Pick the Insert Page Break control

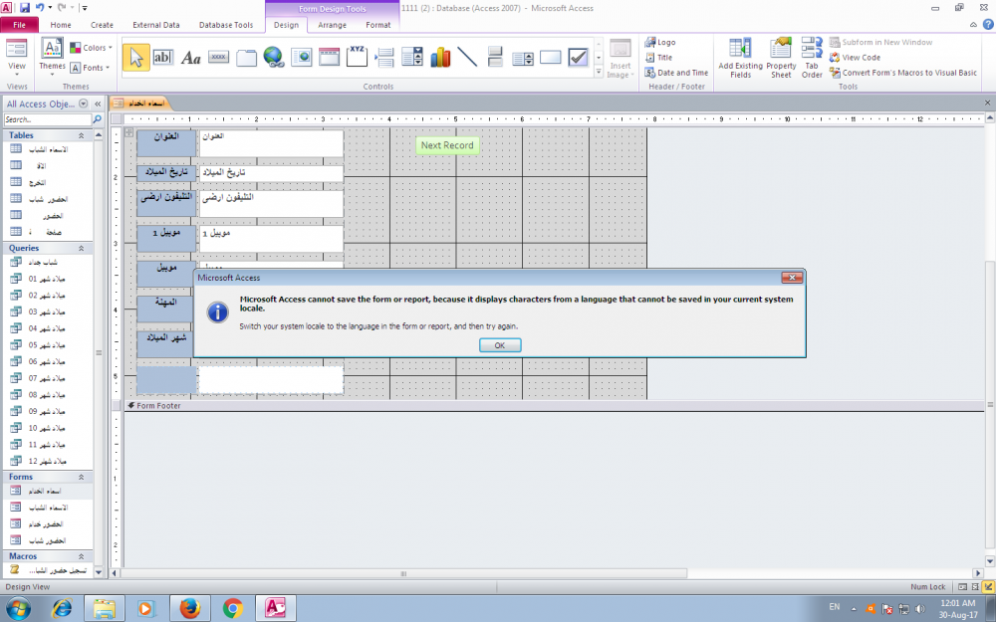click(x=384, y=57)
